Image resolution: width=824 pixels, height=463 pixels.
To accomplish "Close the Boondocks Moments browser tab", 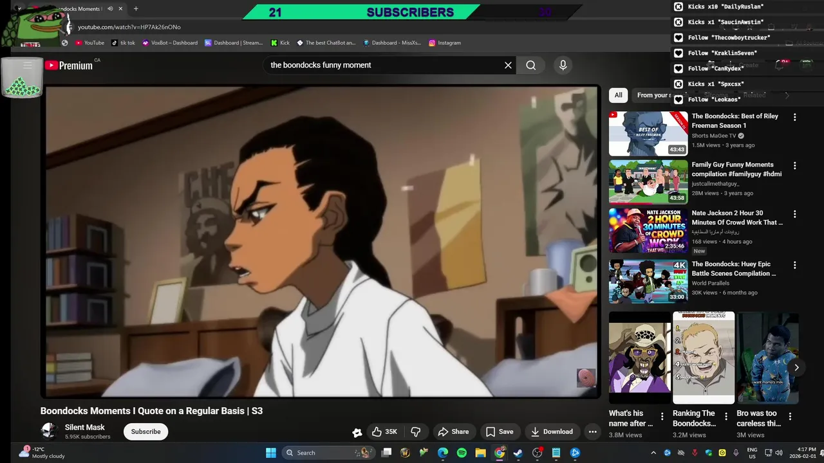I will 121,9.
